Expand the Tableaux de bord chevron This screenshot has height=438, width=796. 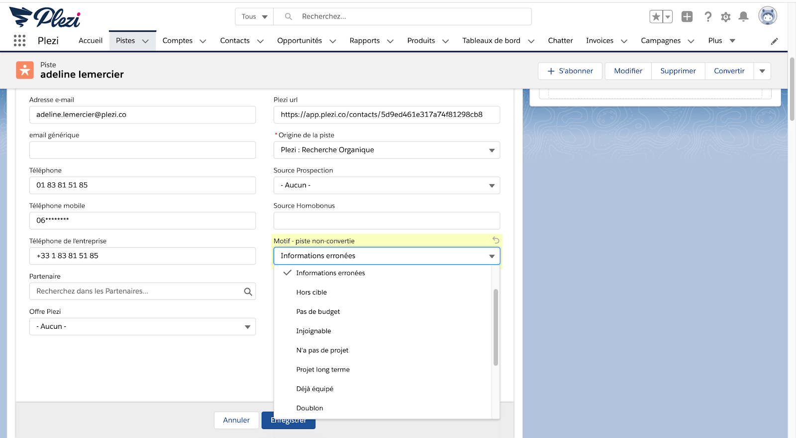(531, 41)
